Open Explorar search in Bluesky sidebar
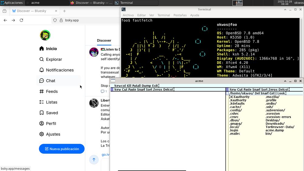This screenshot has width=304, height=171. click(50, 59)
